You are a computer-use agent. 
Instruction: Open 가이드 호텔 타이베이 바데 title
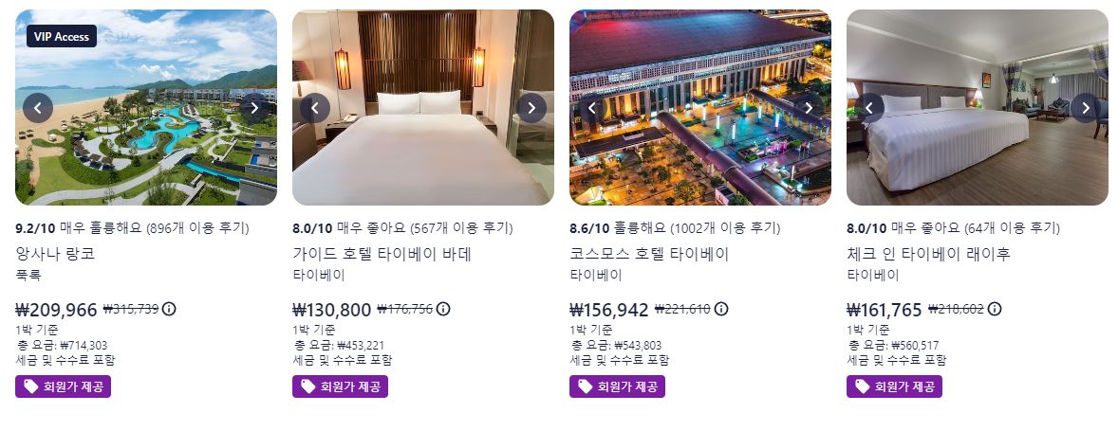pos(382,253)
